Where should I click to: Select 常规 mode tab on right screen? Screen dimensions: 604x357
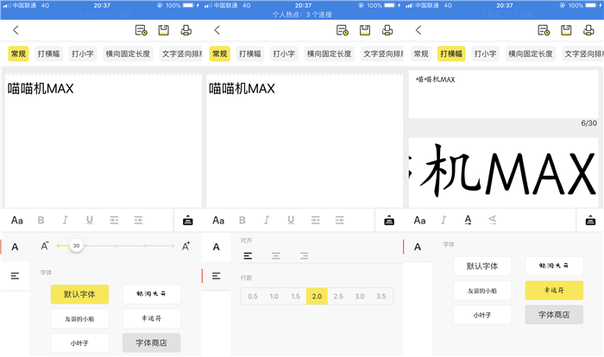(x=421, y=53)
